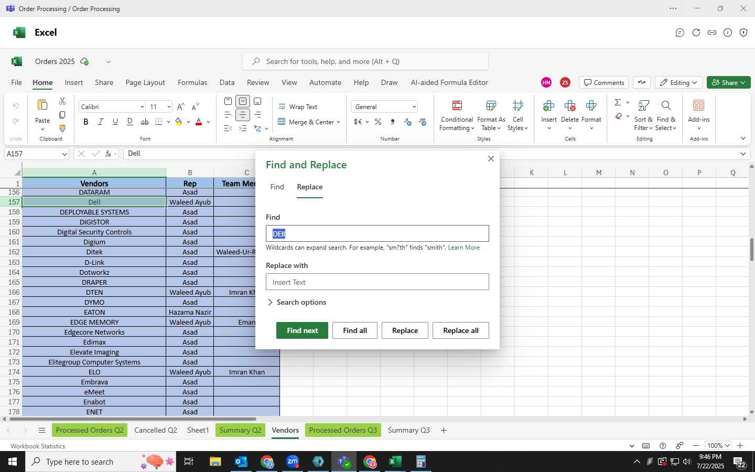This screenshot has height=472, width=755.
Task: Click the Delete cells icon
Action: point(570,106)
